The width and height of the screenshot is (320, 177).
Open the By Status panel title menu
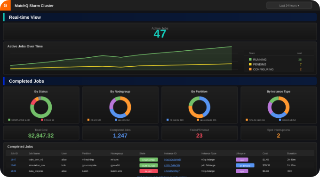[41, 92]
